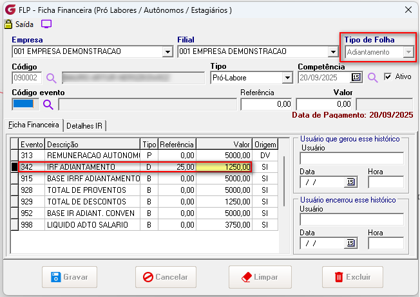Expand the Empresa dropdown
The image size is (420, 297).
167,51
